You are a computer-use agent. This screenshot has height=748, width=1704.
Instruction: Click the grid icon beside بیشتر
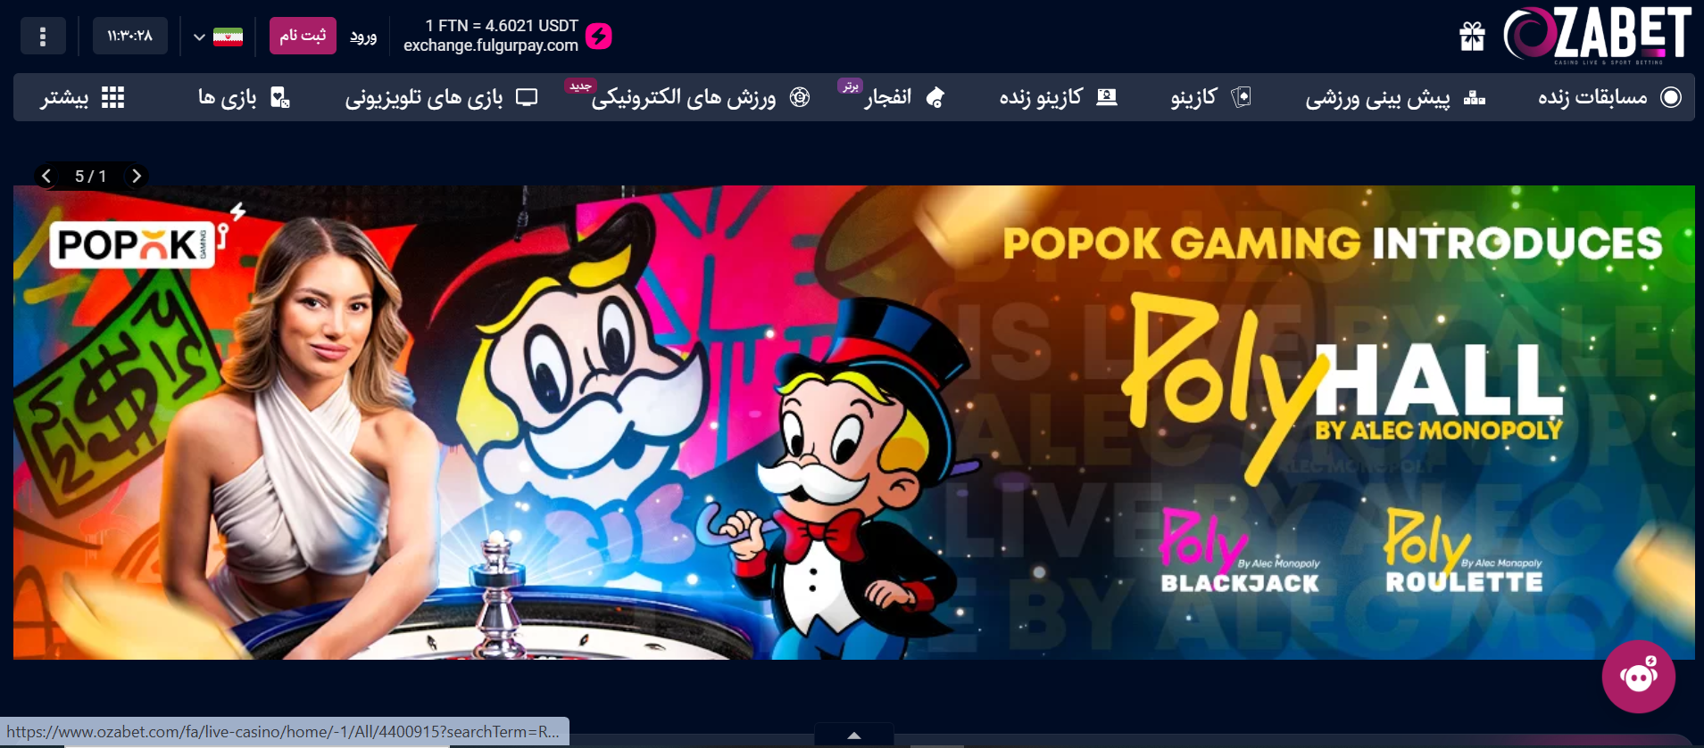click(x=113, y=98)
